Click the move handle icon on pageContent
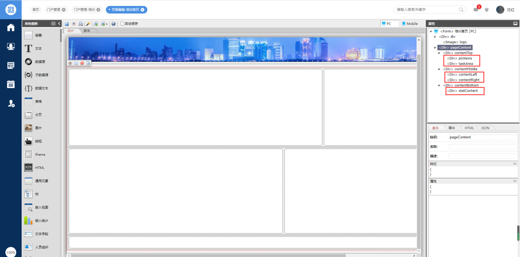 (70, 63)
